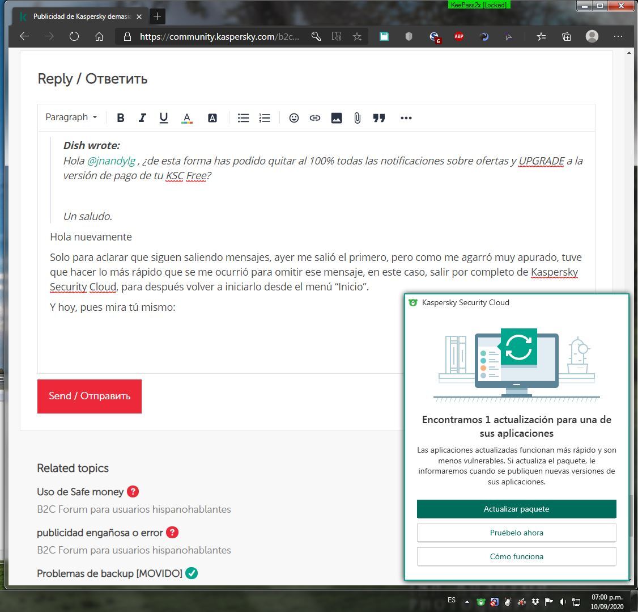Viewport: 638px width, 612px height.
Task: Click the ES language indicator in taskbar
Action: click(x=452, y=600)
